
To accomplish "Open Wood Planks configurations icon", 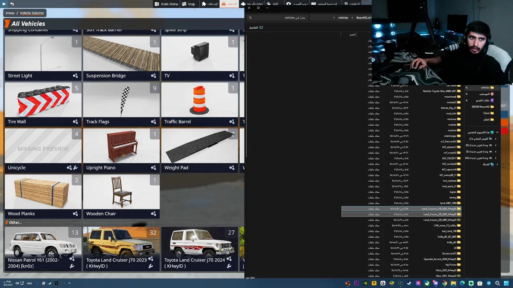I will [x=75, y=214].
